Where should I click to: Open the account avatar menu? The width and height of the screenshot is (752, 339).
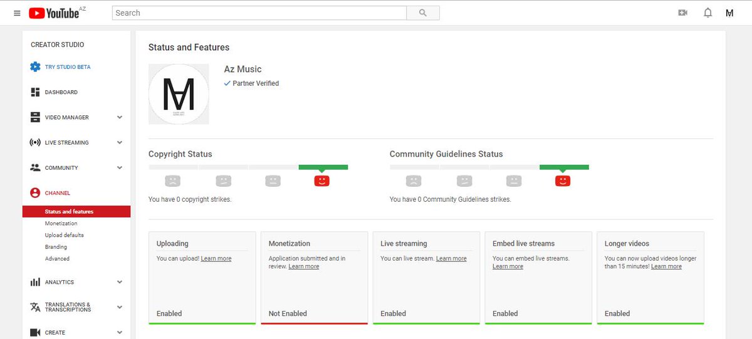pos(729,13)
